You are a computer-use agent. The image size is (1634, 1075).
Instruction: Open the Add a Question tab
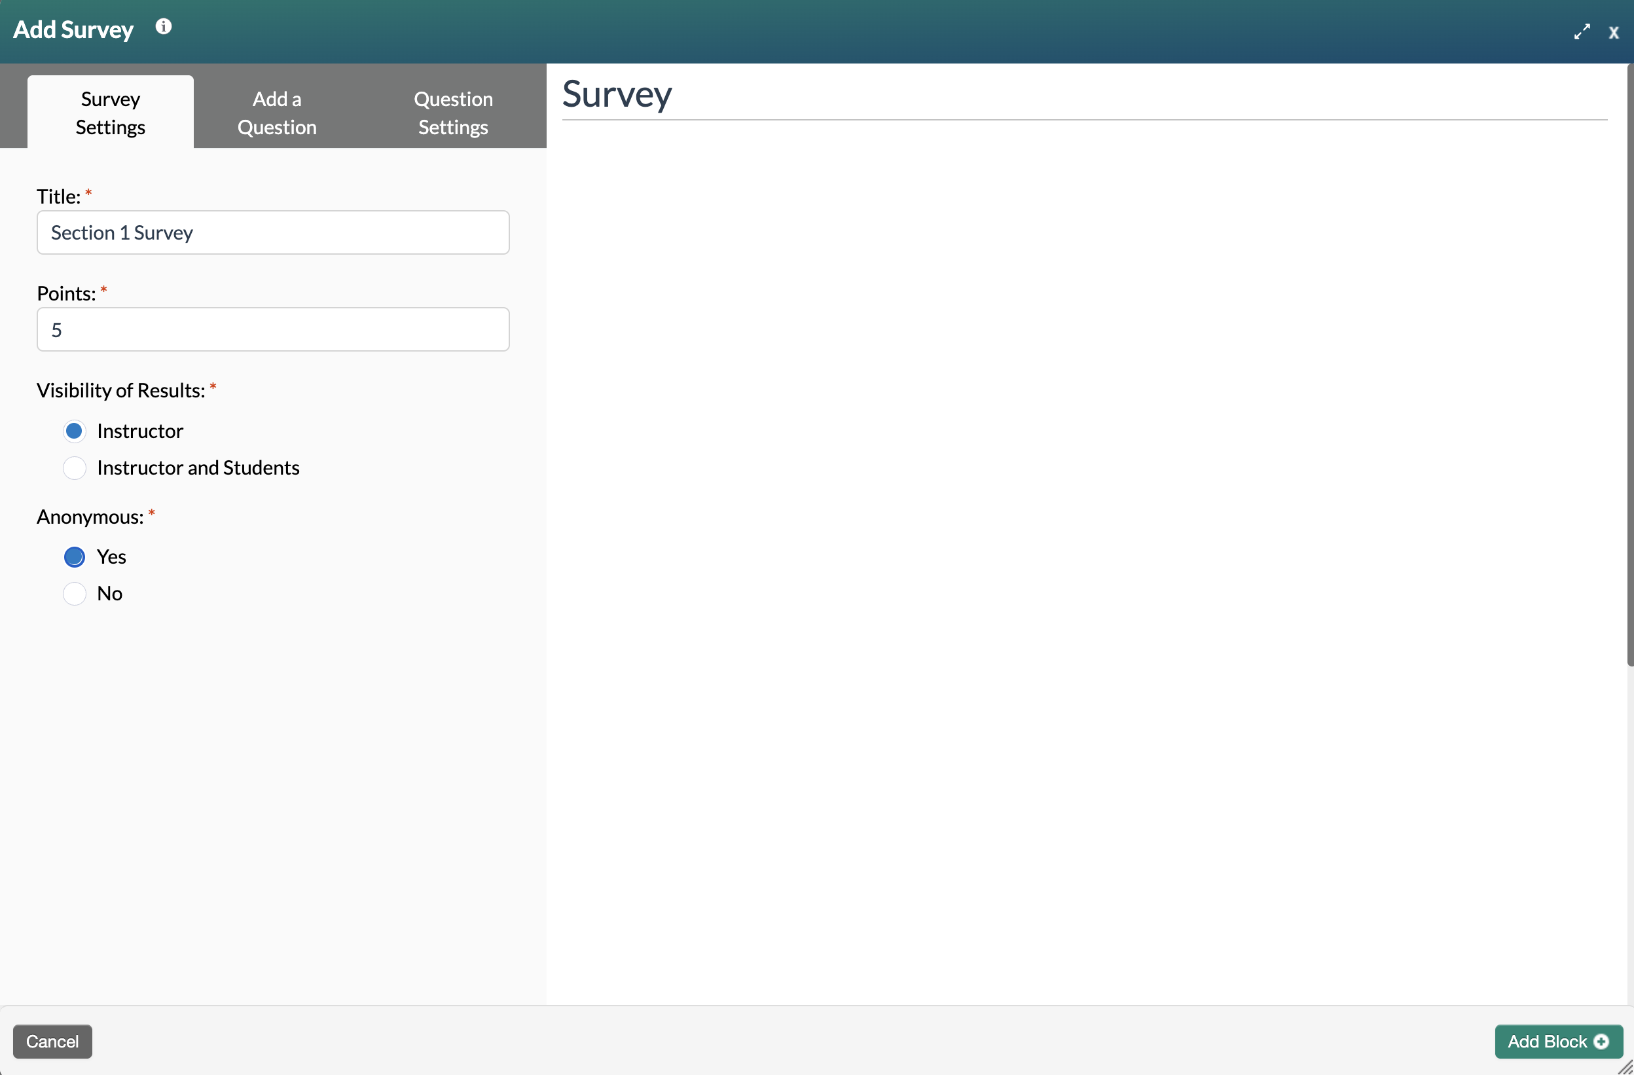point(277,113)
